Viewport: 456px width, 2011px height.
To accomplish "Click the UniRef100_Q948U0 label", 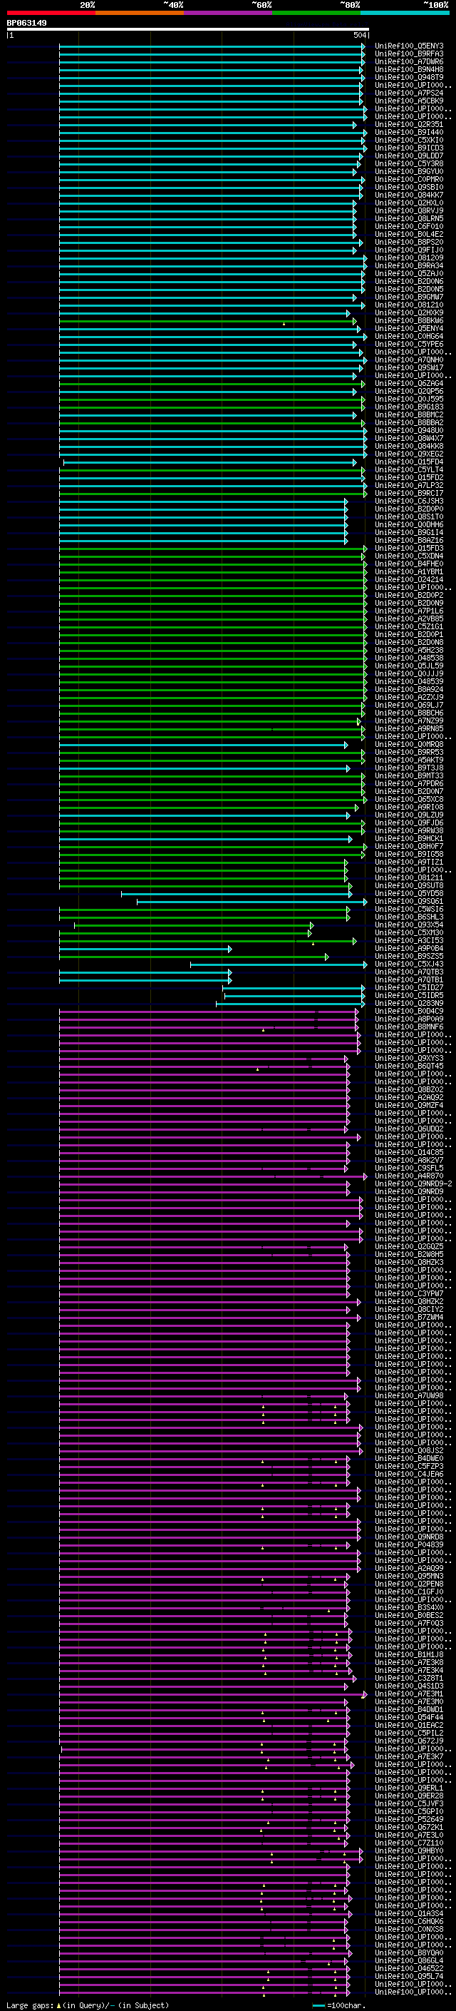I will pos(409,431).
